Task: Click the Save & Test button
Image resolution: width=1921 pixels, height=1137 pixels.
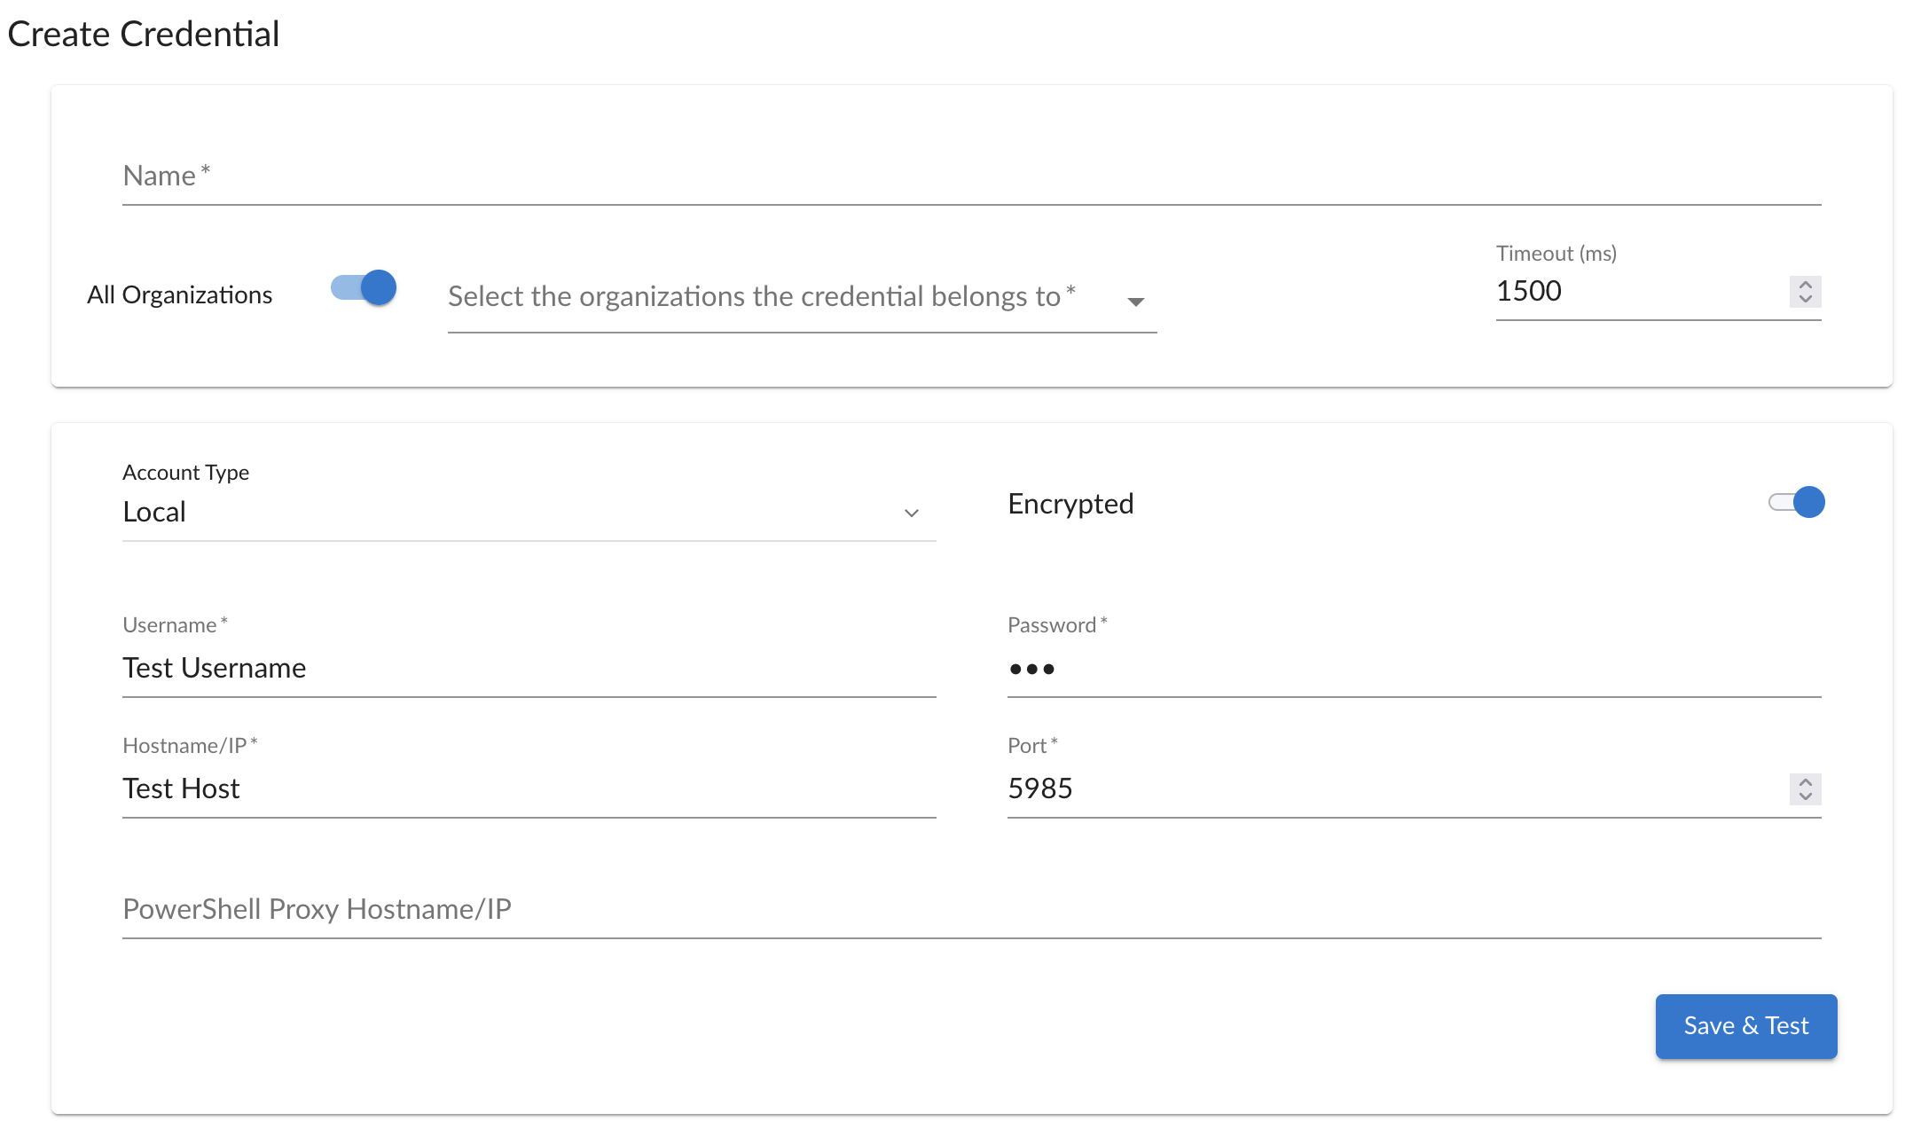Action: click(1745, 1026)
